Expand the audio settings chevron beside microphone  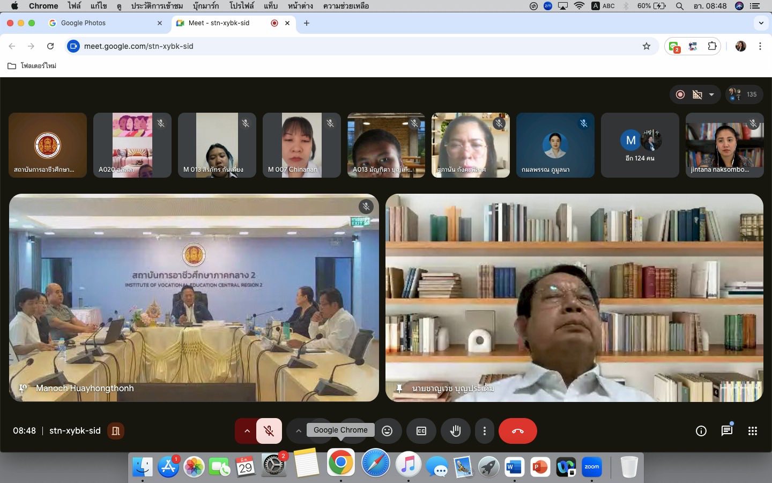[247, 431]
